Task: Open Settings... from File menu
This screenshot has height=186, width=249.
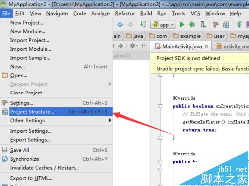Action: (56, 103)
